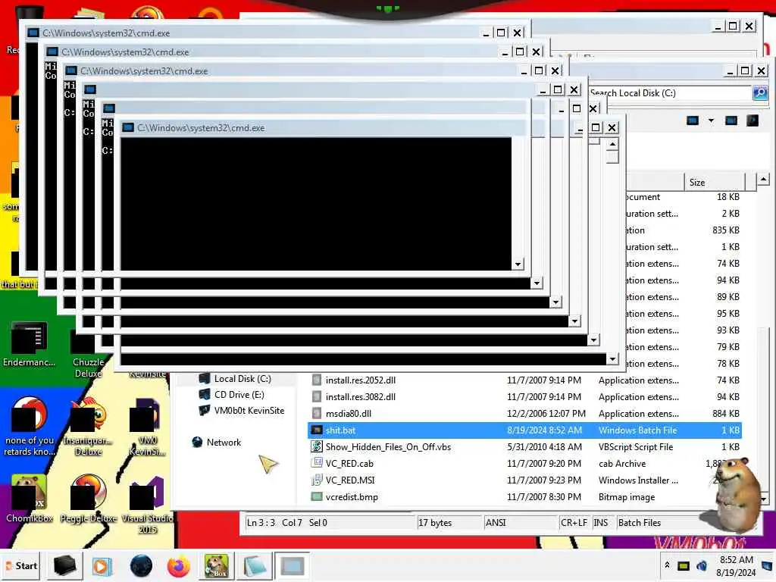The height and width of the screenshot is (582, 776).
Task: Click the 'Ln 3 : 3 Col 7 Sel 0' status field
Action: (x=330, y=523)
